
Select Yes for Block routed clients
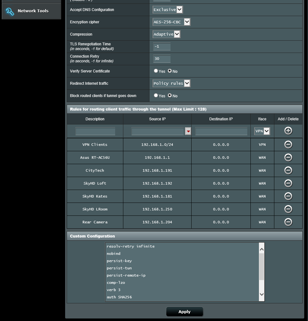156,95
